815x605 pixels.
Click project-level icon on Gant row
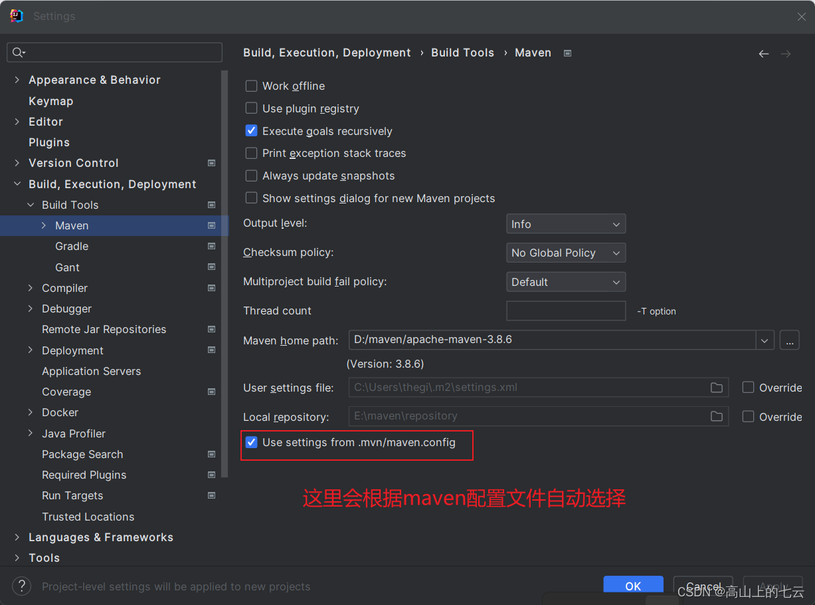(x=211, y=267)
